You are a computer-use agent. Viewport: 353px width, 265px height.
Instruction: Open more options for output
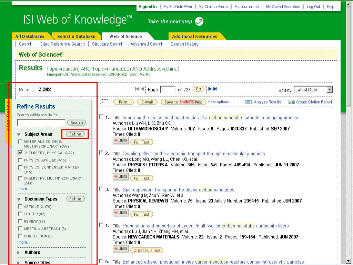(218, 102)
